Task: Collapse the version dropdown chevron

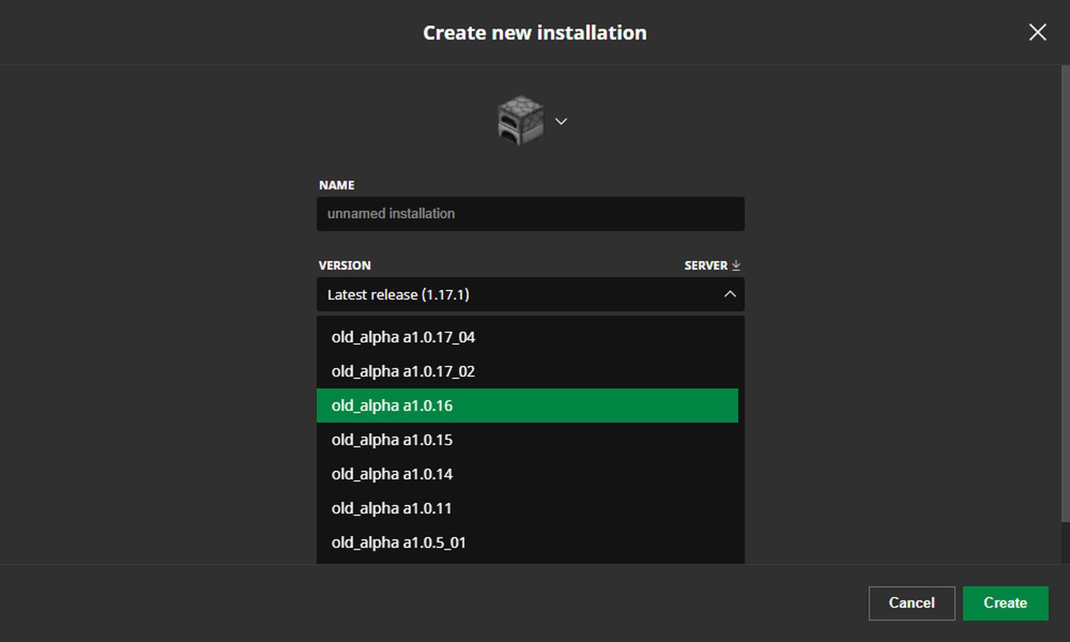Action: coord(729,294)
